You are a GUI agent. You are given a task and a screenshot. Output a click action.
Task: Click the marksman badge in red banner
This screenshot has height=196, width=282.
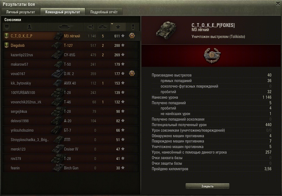coord(212,55)
